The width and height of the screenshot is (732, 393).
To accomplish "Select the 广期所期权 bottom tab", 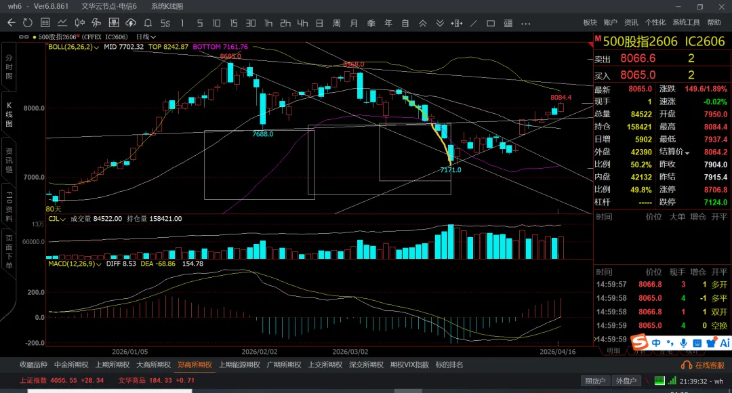I will coord(284,365).
